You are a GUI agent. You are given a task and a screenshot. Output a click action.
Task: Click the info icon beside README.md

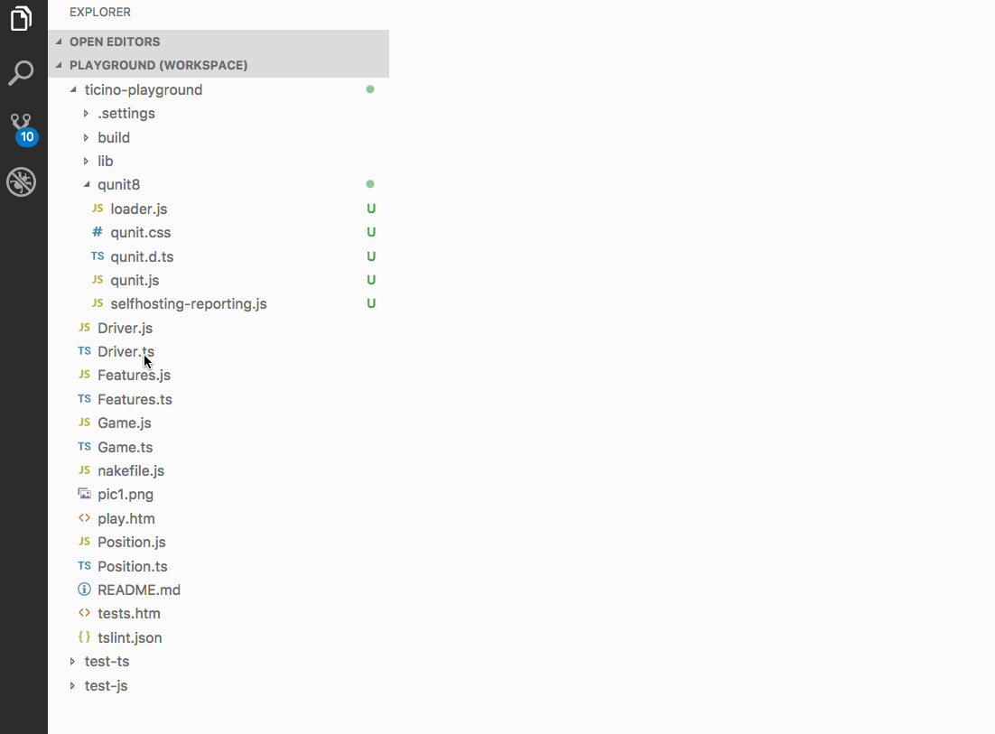pyautogui.click(x=84, y=590)
